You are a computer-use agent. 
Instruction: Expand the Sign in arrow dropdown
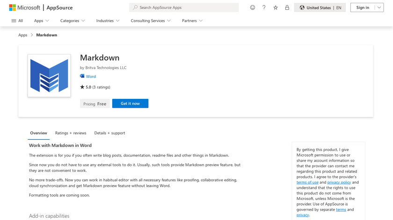click(x=379, y=7)
